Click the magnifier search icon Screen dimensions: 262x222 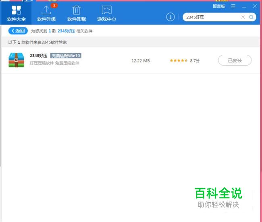click(x=251, y=17)
